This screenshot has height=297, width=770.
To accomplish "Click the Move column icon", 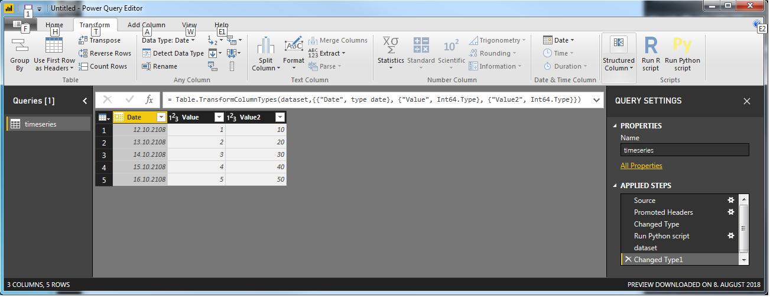I will click(x=232, y=53).
